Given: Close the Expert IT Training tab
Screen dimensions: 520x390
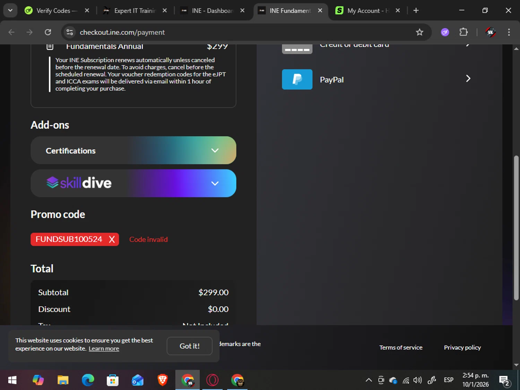Looking at the screenshot, I should [x=165, y=11].
